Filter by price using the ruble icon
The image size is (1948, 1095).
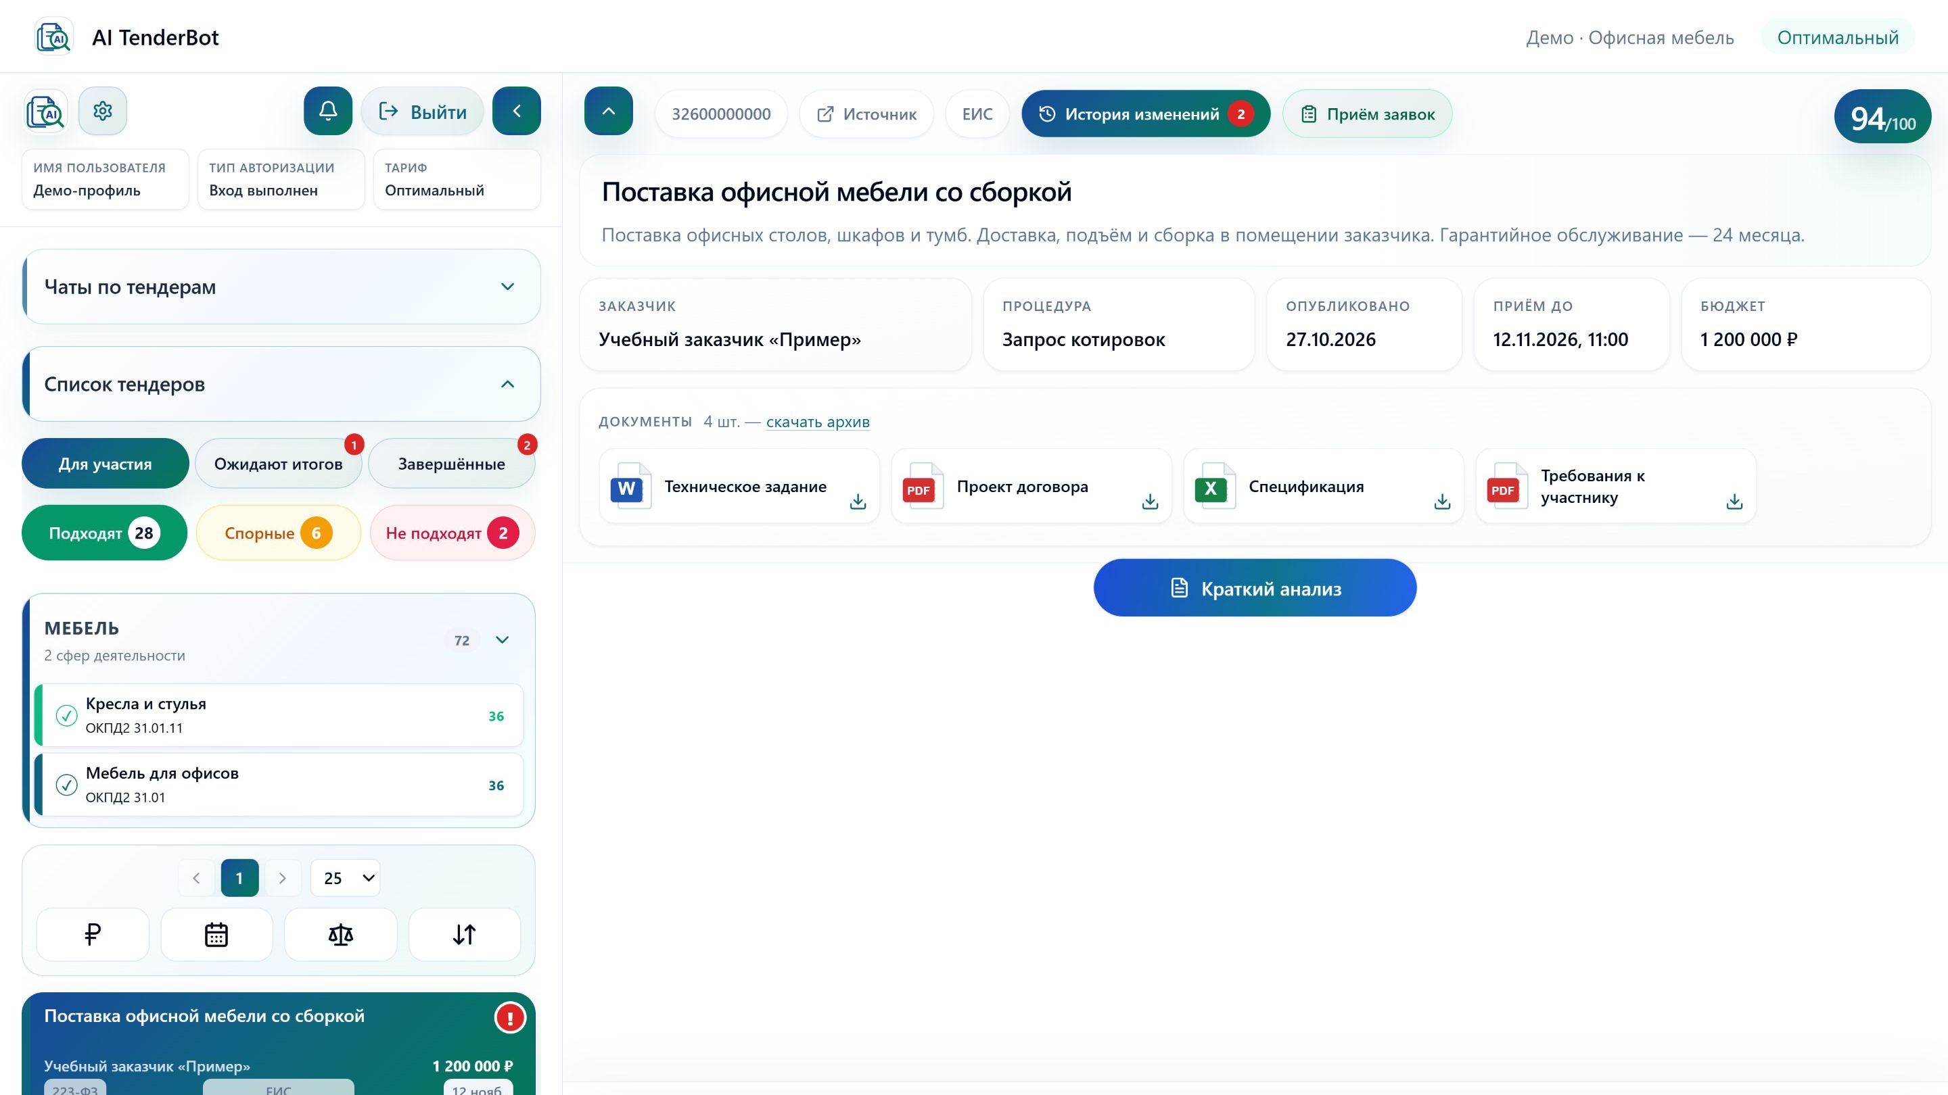(92, 934)
